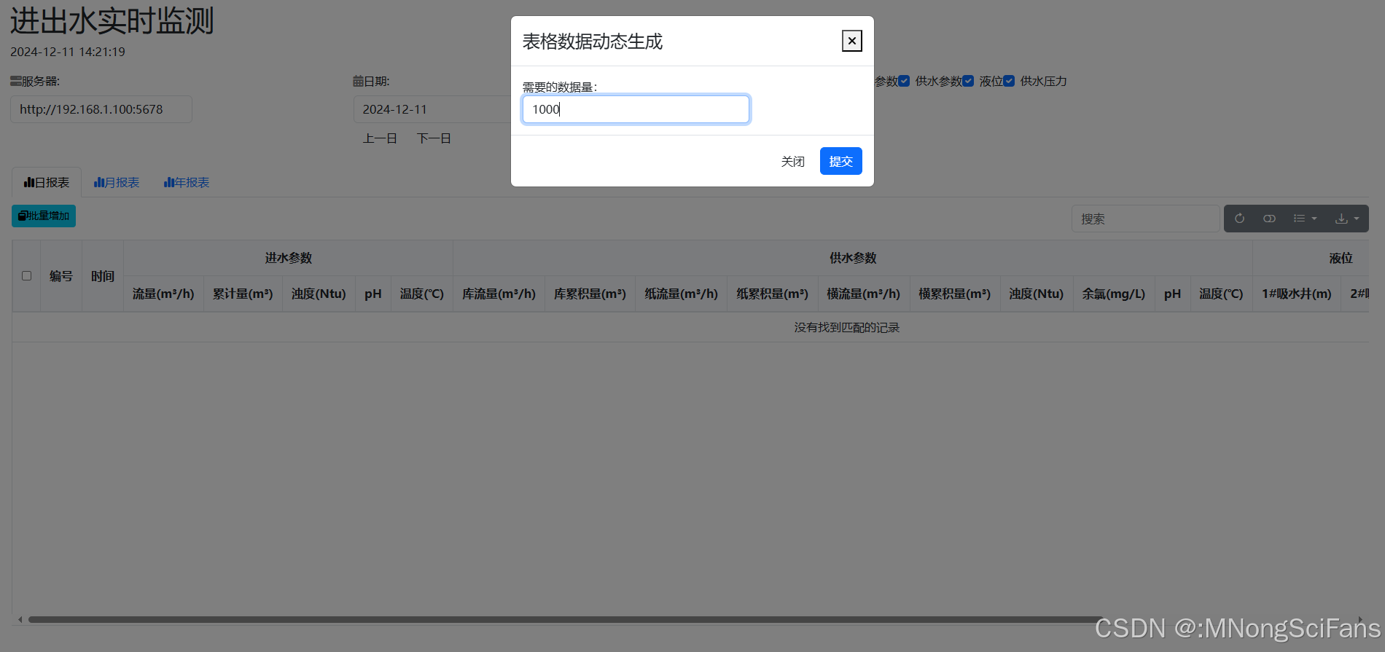Click the 液位 group header
This screenshot has width=1385, height=652.
tap(1341, 258)
